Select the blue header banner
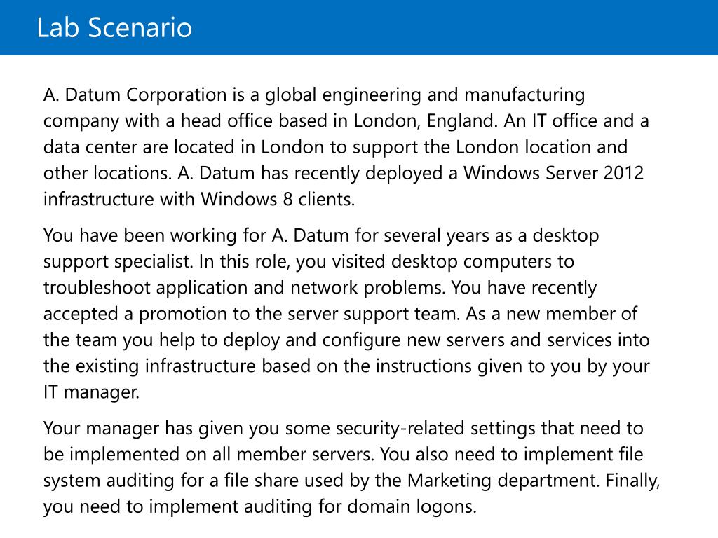Screen dimensions: 718x538 click(359, 27)
